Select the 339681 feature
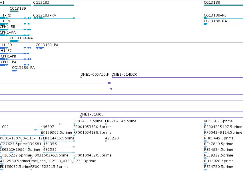Image resolution: width=243 pixels, height=171 pixels. [28, 147]
